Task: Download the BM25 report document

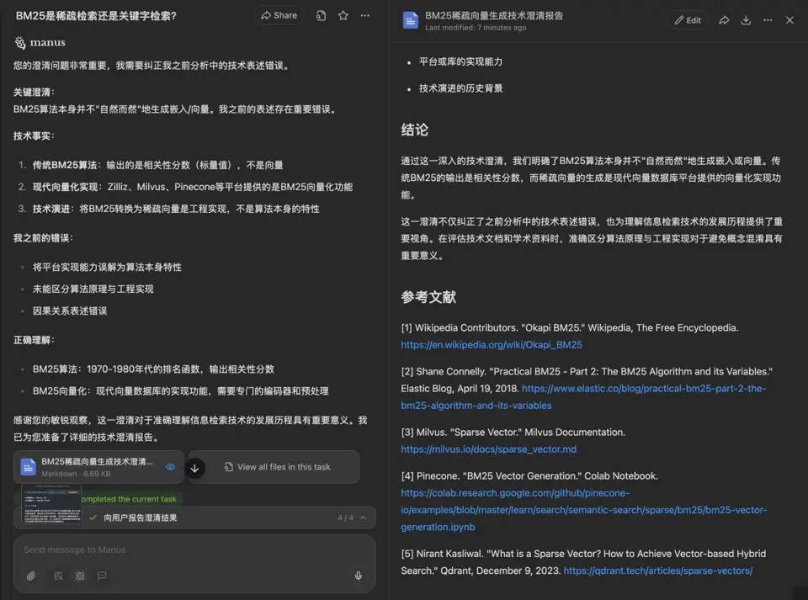Action: point(746,20)
